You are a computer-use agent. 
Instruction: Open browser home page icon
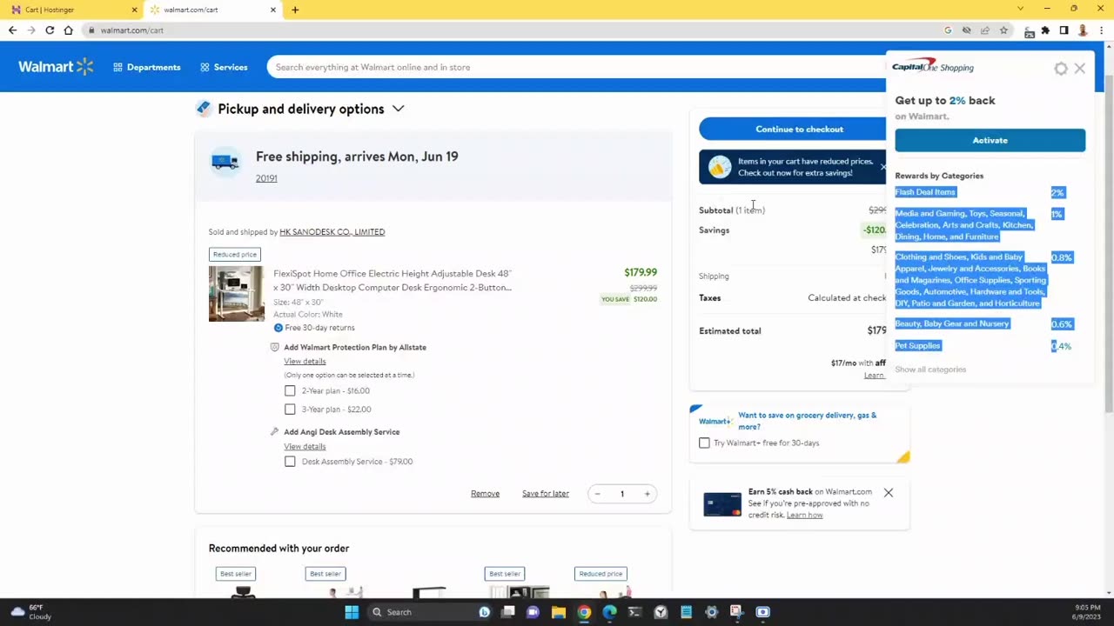[68, 30]
